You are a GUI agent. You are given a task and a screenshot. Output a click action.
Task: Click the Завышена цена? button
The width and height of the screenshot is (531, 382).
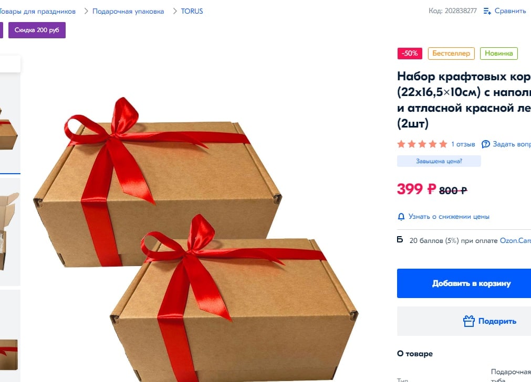(x=439, y=161)
